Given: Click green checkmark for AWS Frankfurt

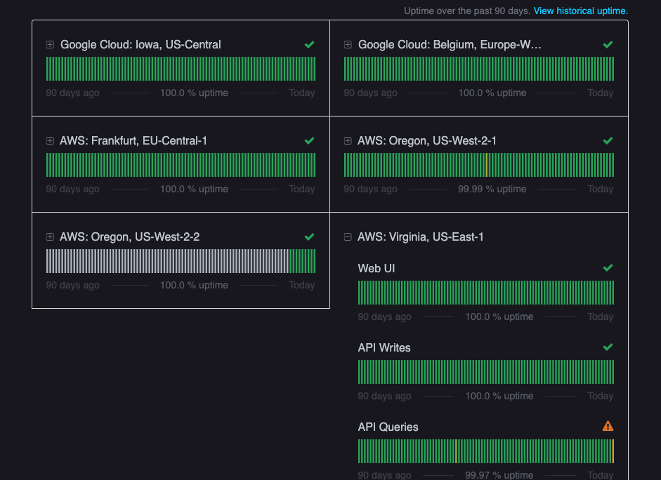Looking at the screenshot, I should 309,140.
